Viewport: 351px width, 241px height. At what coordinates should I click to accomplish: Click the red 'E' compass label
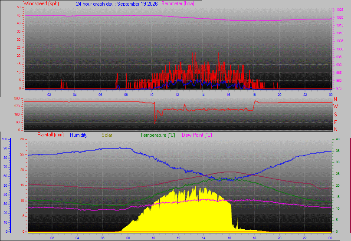[x=335, y=122]
